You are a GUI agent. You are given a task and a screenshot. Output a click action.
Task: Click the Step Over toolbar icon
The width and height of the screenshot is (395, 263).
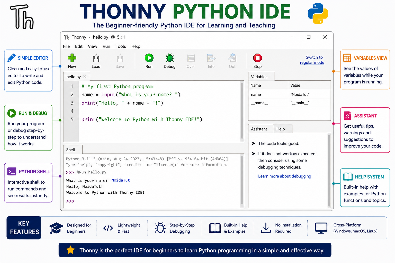click(x=191, y=58)
